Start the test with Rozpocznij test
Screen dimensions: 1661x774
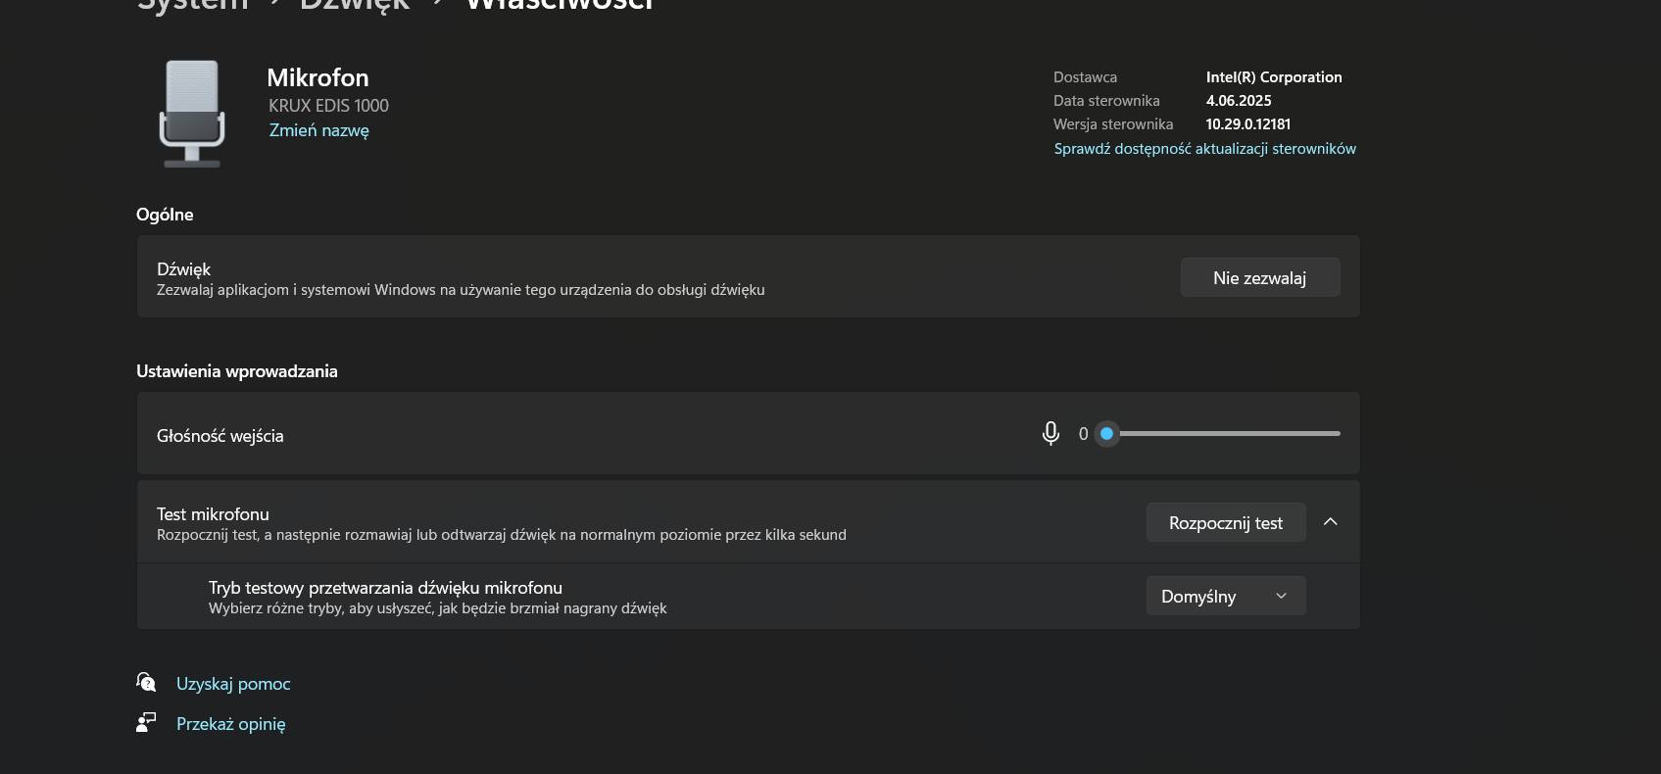tap(1226, 522)
